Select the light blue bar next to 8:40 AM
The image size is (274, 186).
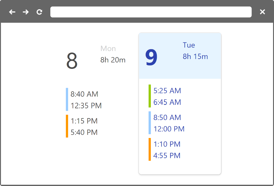(x=67, y=99)
